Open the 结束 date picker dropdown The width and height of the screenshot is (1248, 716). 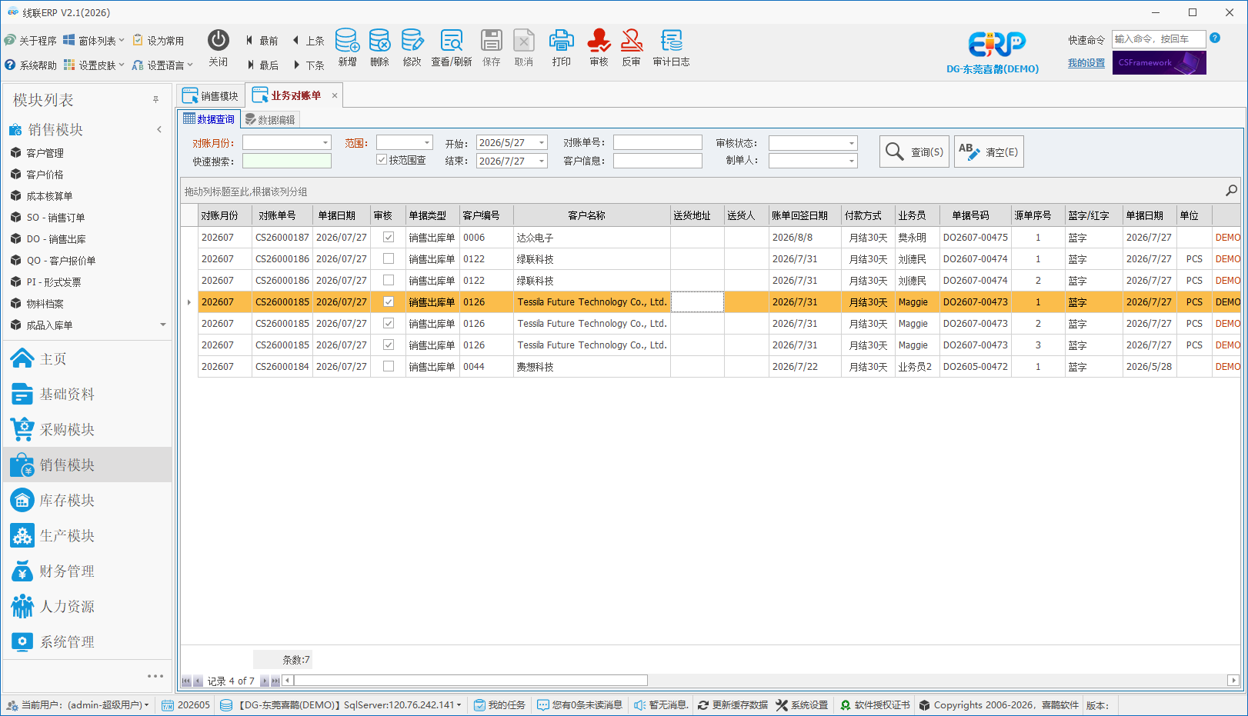(542, 162)
